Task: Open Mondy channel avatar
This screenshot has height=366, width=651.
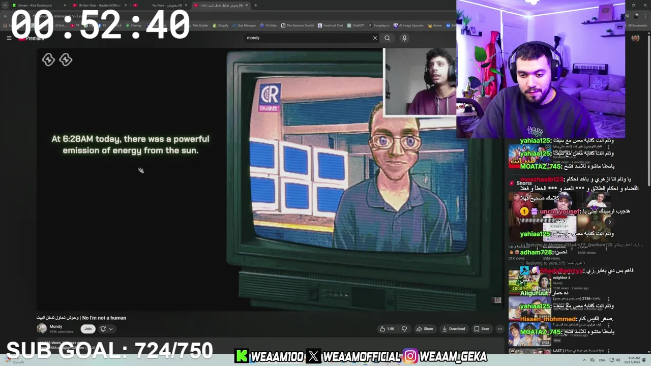Action: pos(42,328)
